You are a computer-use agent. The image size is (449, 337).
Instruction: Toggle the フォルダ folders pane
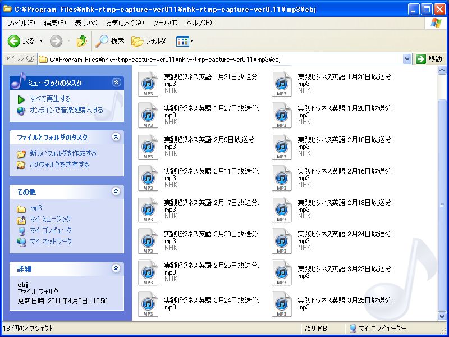click(149, 41)
